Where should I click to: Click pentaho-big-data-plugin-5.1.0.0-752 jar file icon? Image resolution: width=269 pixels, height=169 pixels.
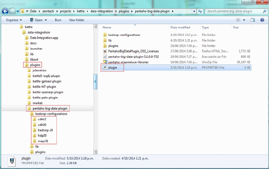pyautogui.click(x=105, y=56)
